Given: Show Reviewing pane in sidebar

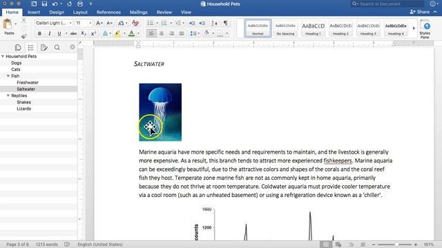Looking at the screenshot, I should [x=44, y=48].
